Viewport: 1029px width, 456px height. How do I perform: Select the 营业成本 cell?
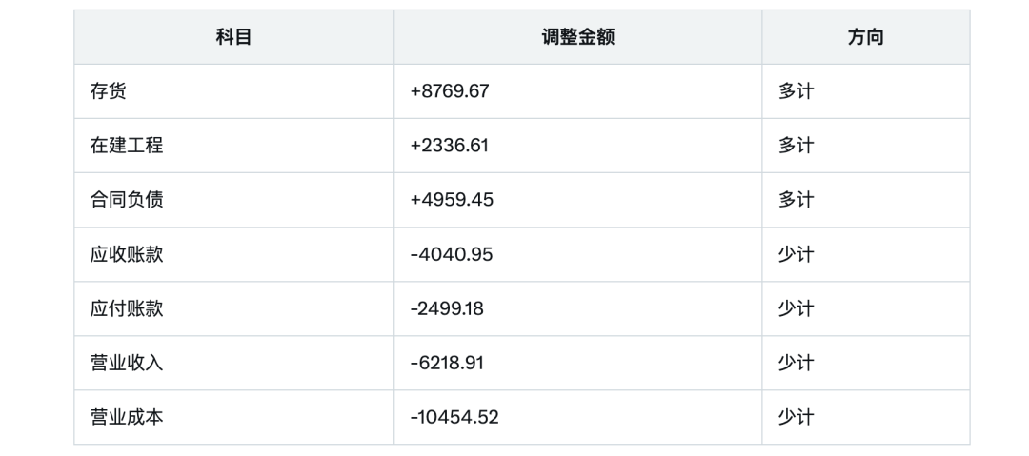127,417
